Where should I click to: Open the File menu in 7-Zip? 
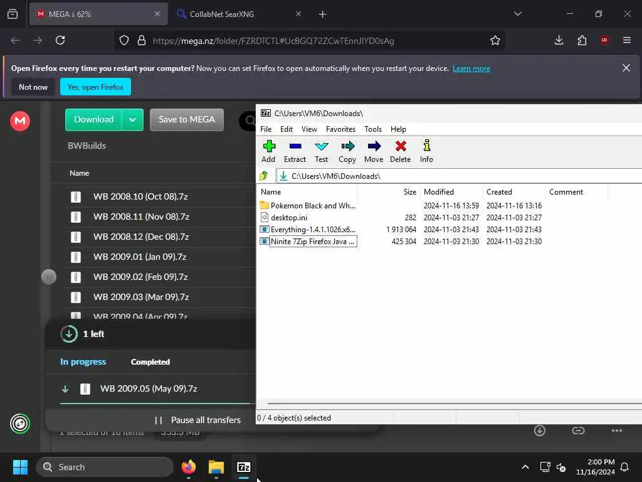[266, 129]
